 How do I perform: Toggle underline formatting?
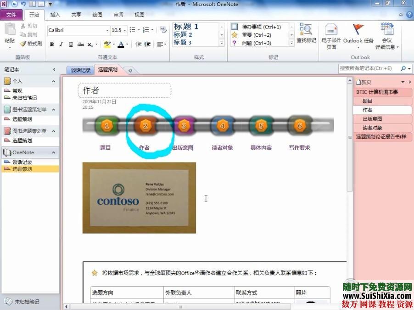coord(70,45)
